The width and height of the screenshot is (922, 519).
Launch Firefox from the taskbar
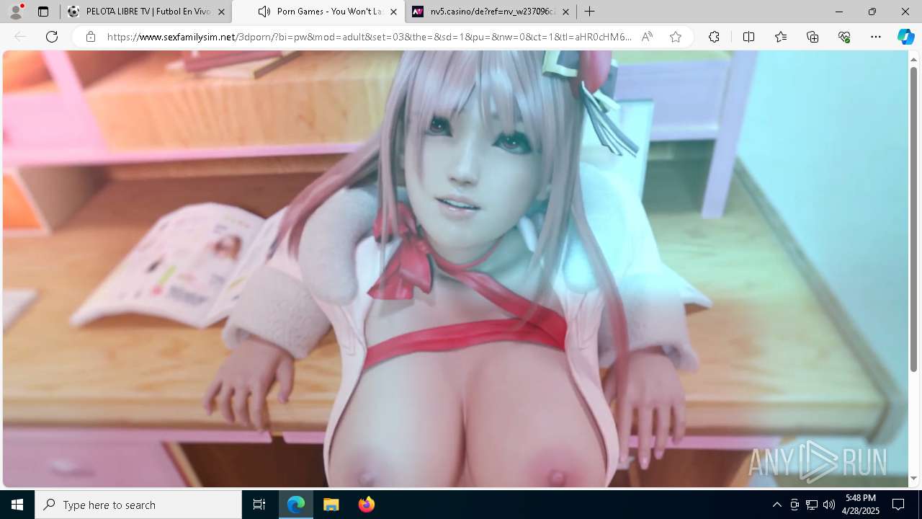(x=366, y=505)
